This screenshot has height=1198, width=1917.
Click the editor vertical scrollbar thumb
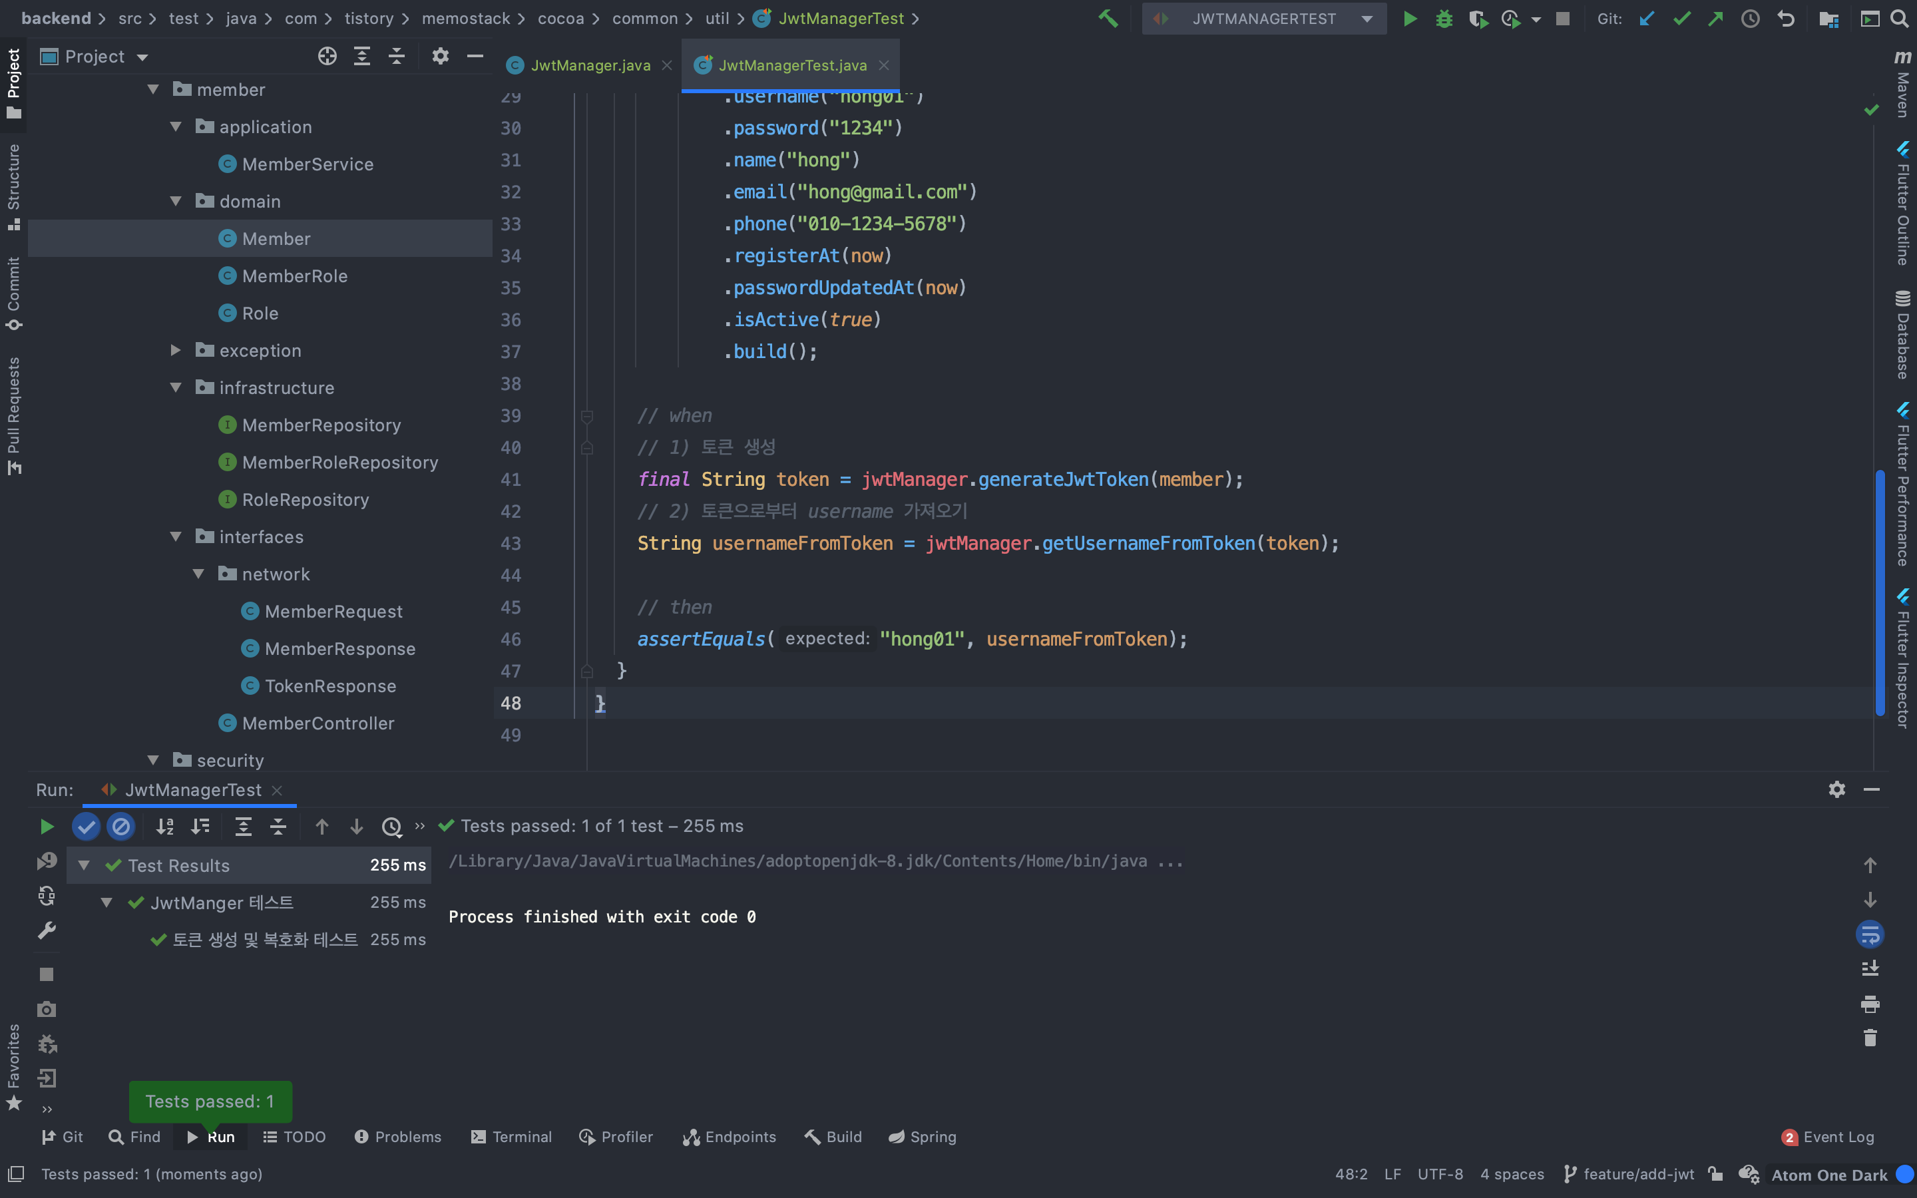[1879, 592]
